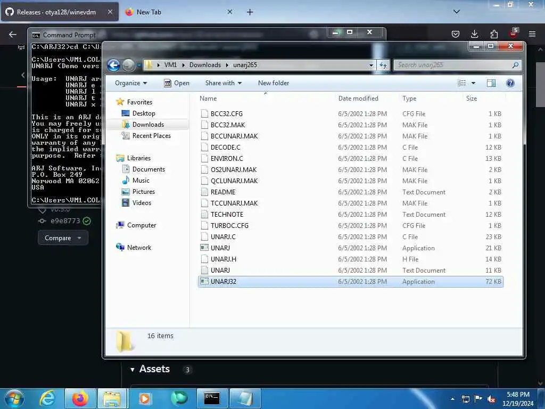The width and height of the screenshot is (545, 409).
Task: Click the search magnifier icon in Explorer
Action: (515, 65)
